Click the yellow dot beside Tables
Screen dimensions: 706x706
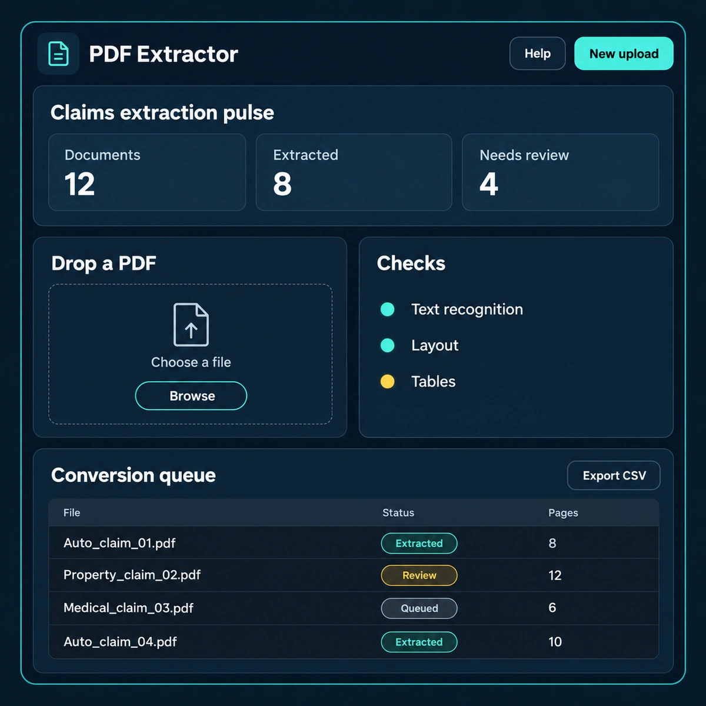(388, 381)
